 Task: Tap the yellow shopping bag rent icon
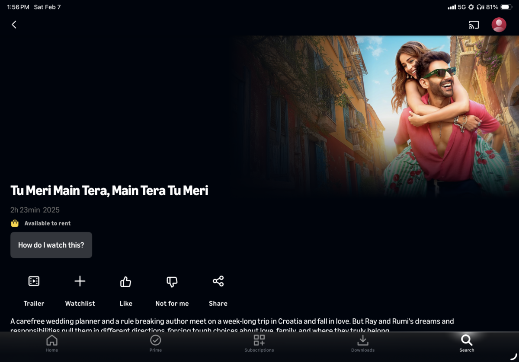pyautogui.click(x=15, y=223)
